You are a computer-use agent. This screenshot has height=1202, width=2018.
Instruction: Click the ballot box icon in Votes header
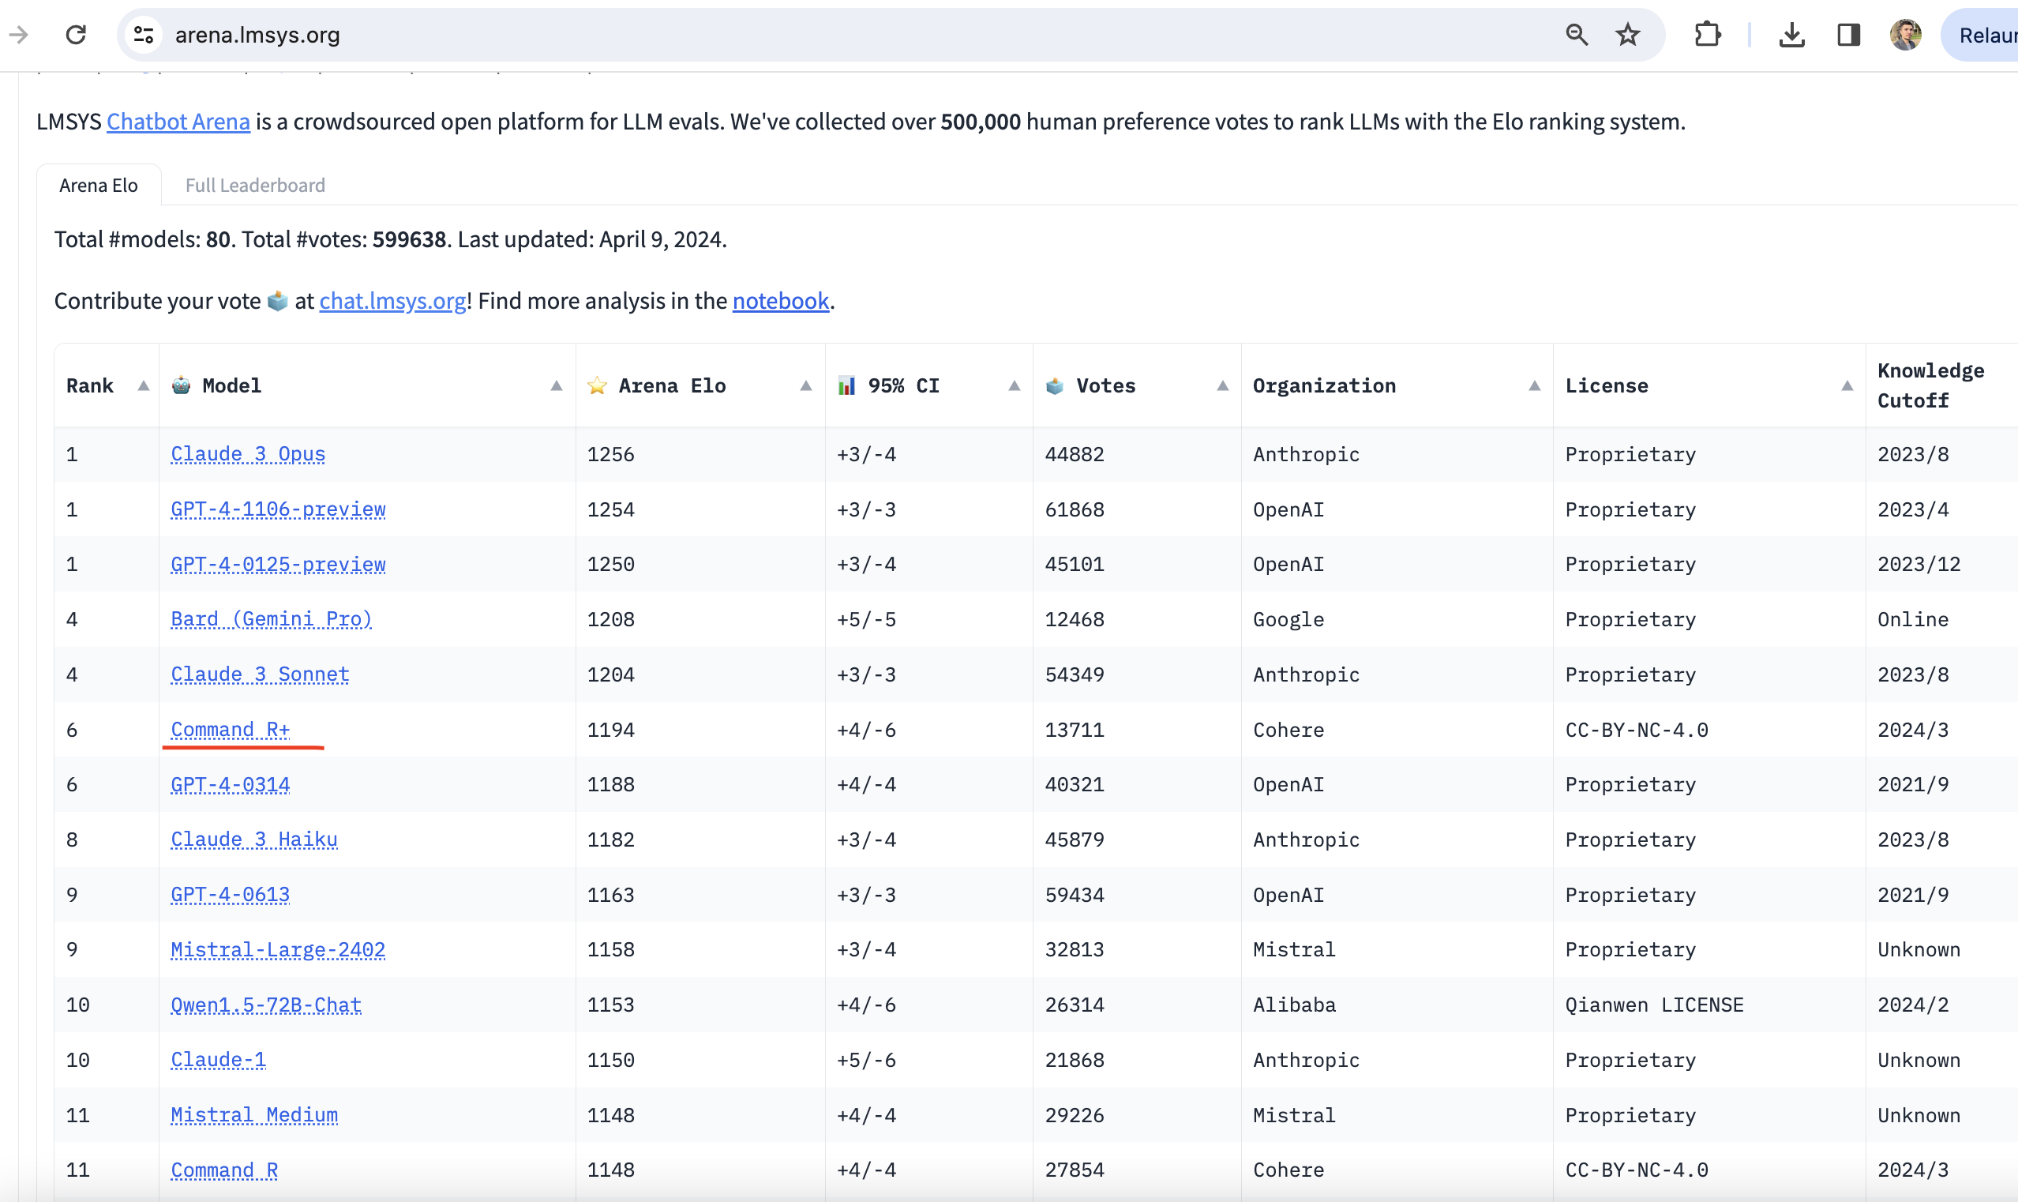(1054, 386)
